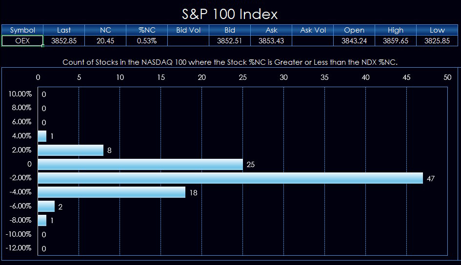The height and width of the screenshot is (265, 461).
Task: Click the 10.00% axis label
Action: click(20, 94)
